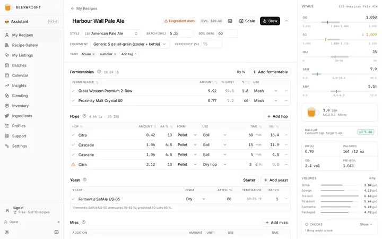Open the Form dropdown for Citra 60 min
382x239 pixels.
click(x=187, y=135)
